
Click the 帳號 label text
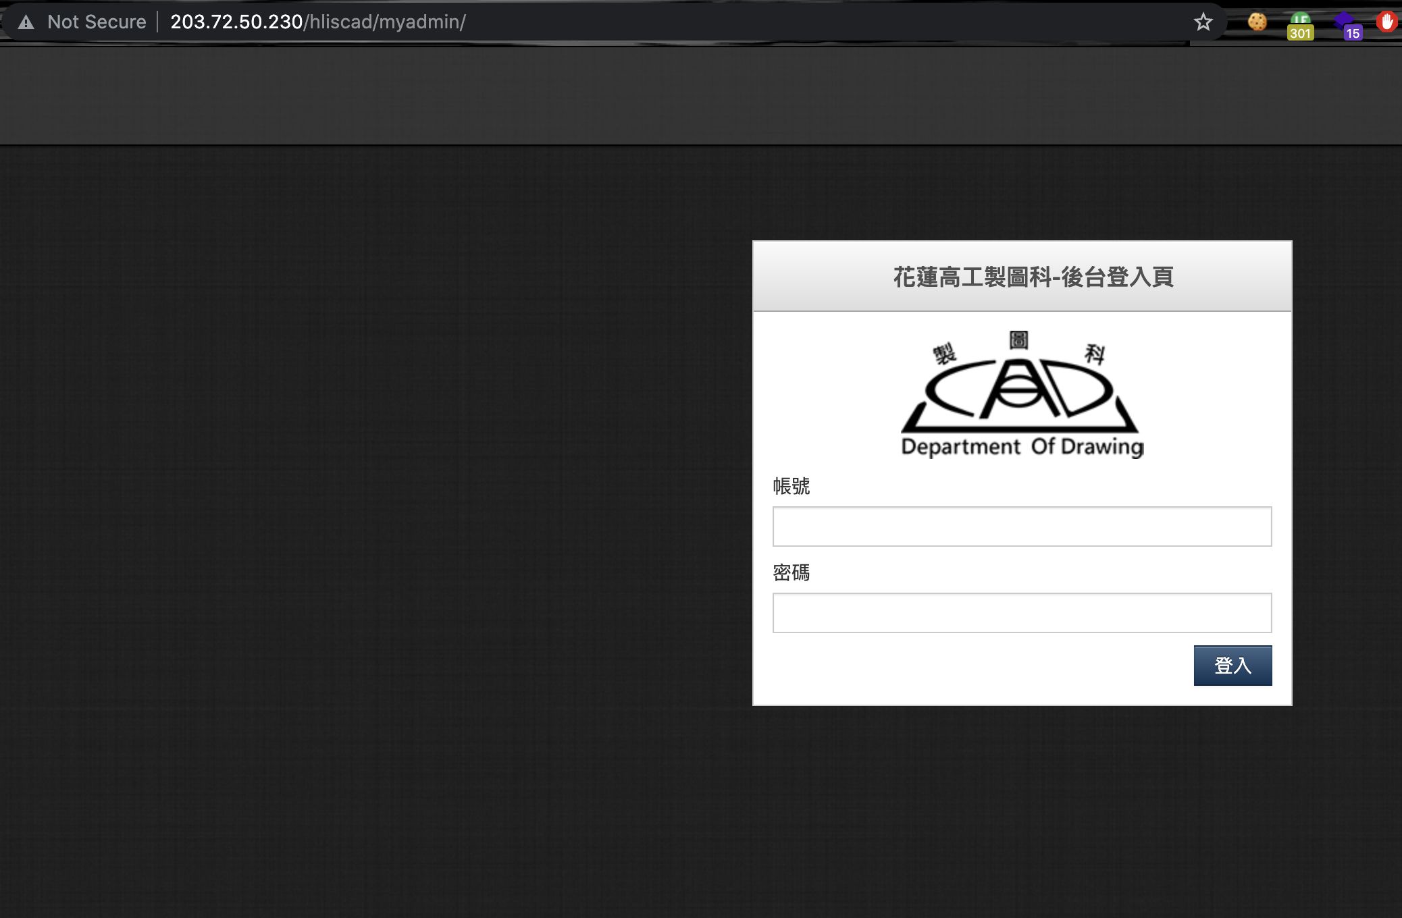coord(791,486)
